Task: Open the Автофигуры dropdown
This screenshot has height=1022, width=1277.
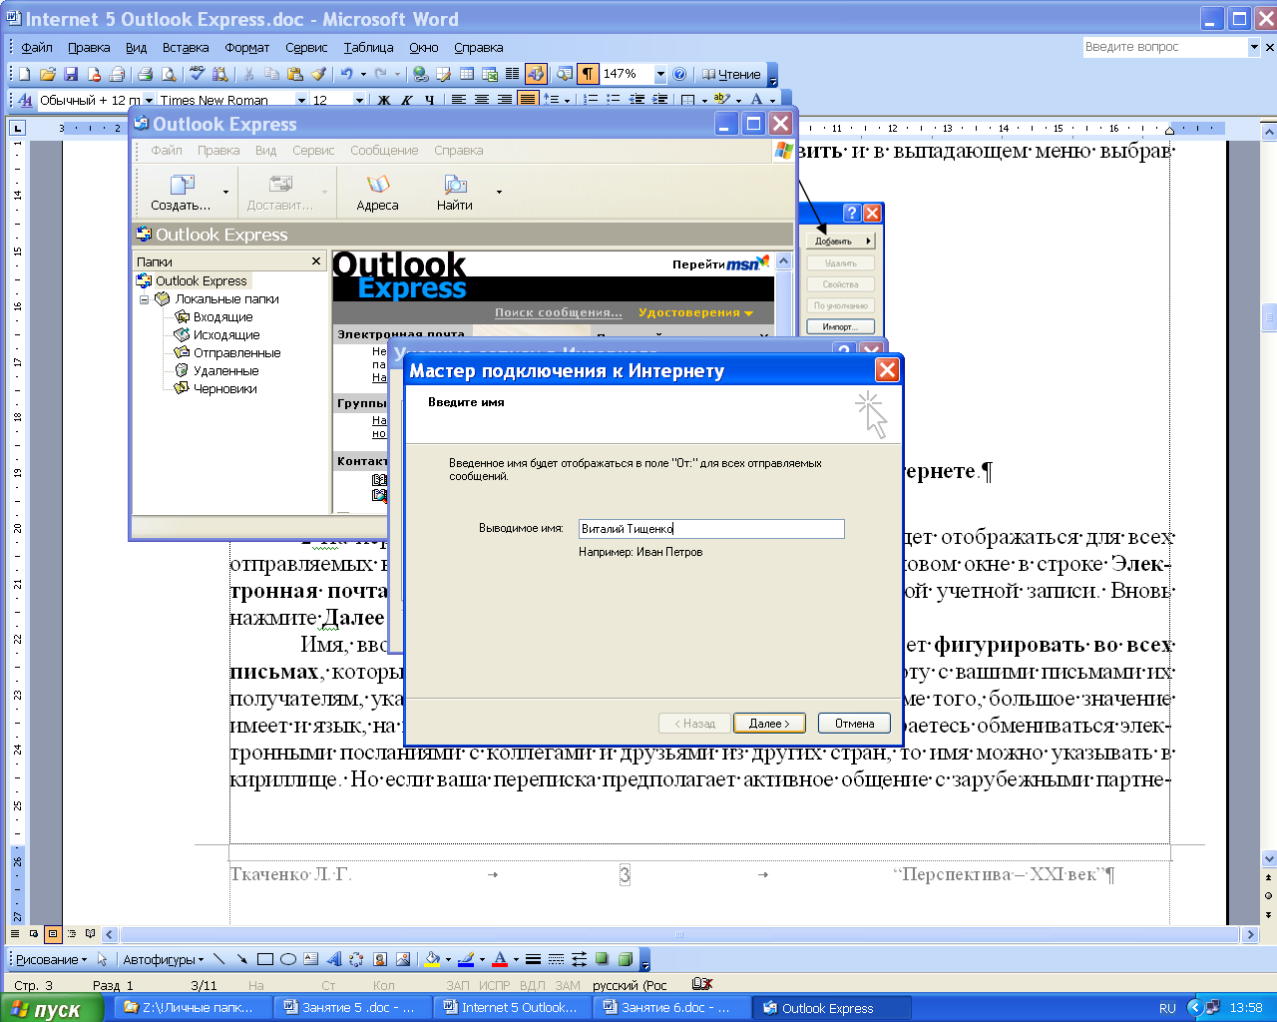Action: point(163,959)
